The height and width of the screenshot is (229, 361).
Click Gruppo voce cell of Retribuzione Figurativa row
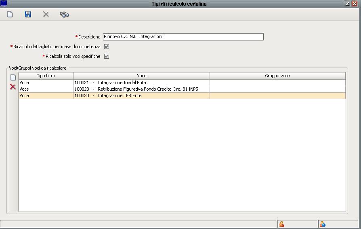pos(278,89)
